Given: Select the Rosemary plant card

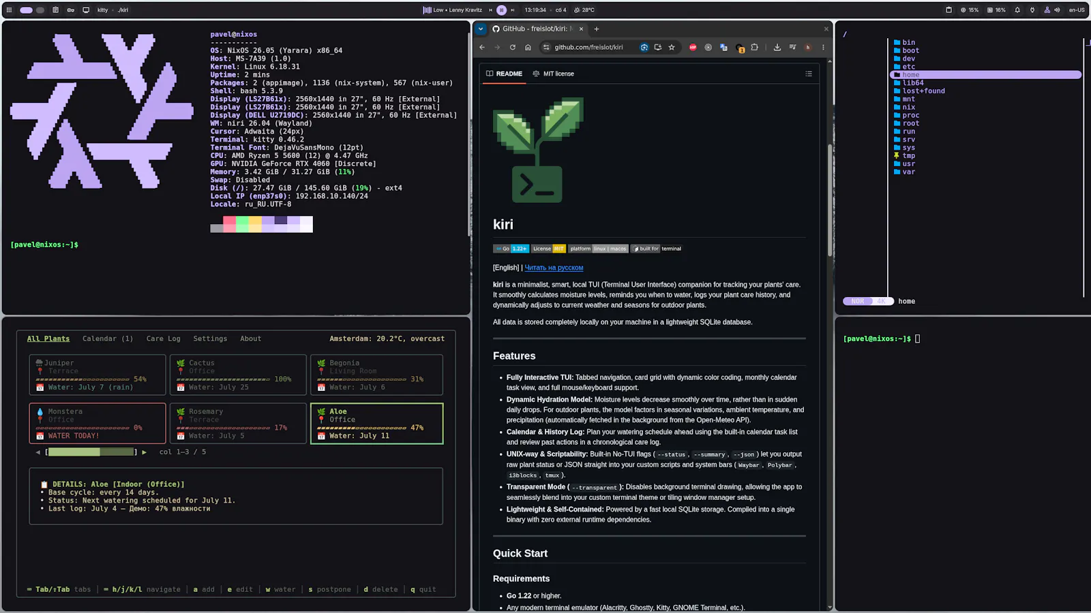Looking at the screenshot, I should click(x=238, y=423).
